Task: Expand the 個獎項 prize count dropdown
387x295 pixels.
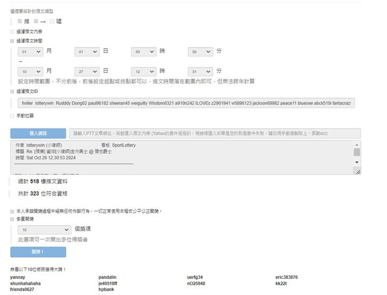Action: [45, 230]
